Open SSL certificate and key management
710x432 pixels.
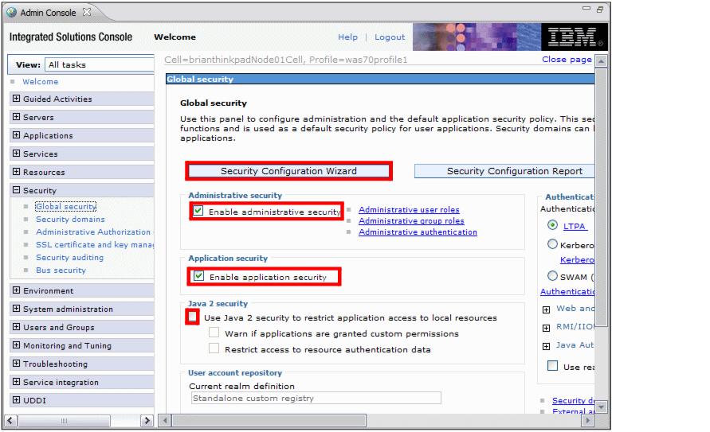(95, 244)
